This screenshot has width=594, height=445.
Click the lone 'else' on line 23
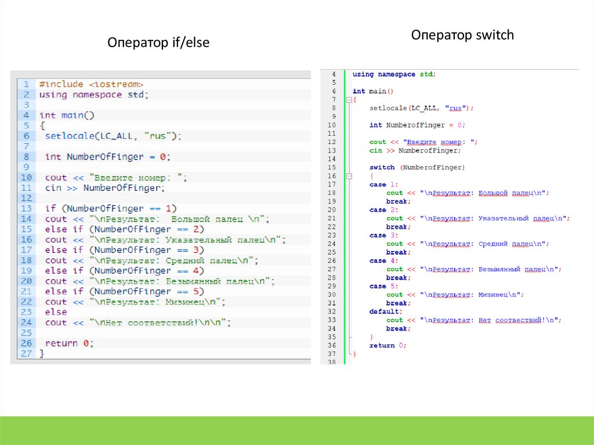click(x=56, y=312)
